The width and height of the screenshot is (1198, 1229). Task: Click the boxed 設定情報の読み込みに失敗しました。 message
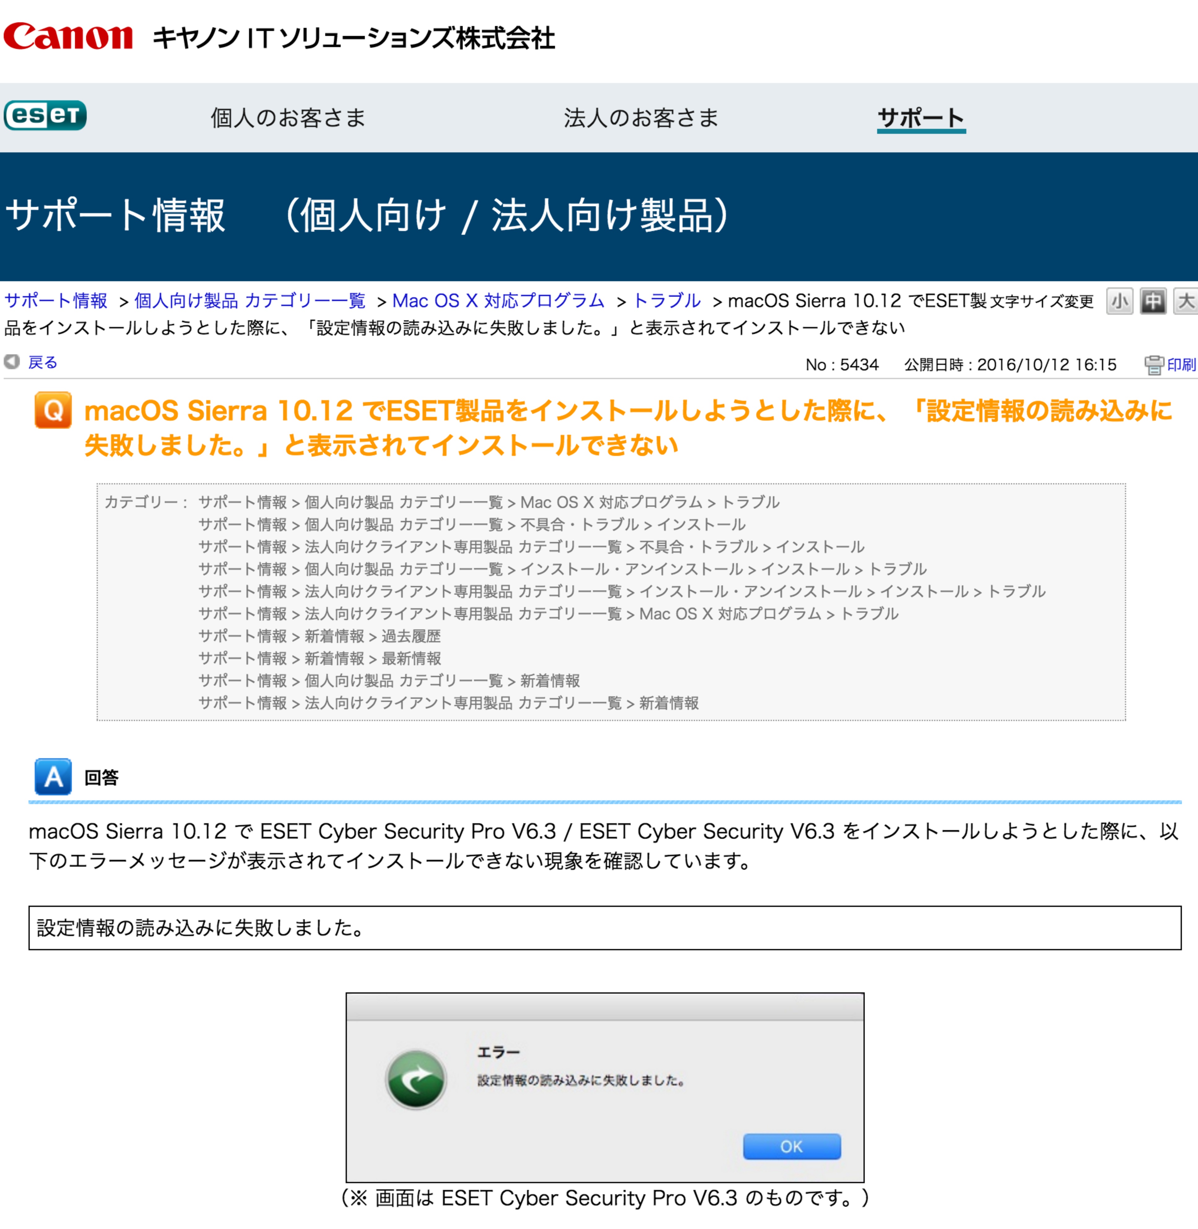click(605, 928)
